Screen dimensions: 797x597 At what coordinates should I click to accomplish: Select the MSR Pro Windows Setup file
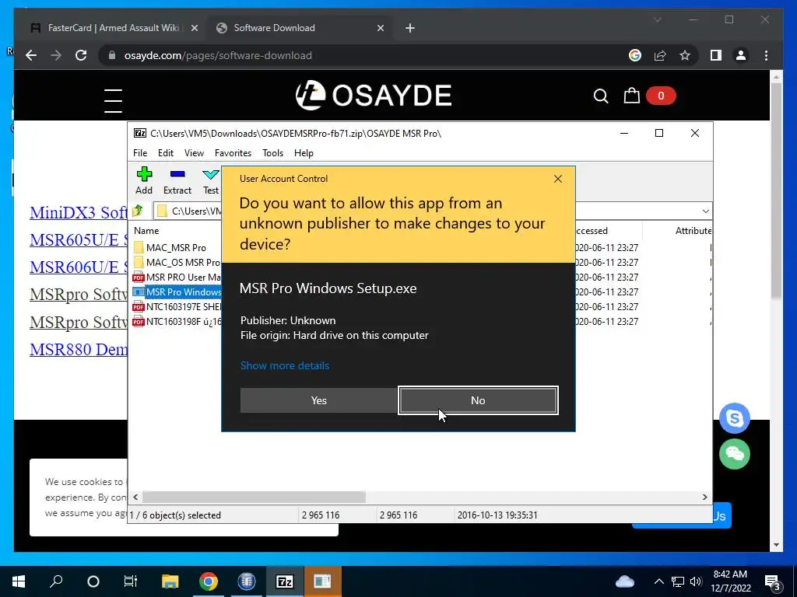pos(176,292)
